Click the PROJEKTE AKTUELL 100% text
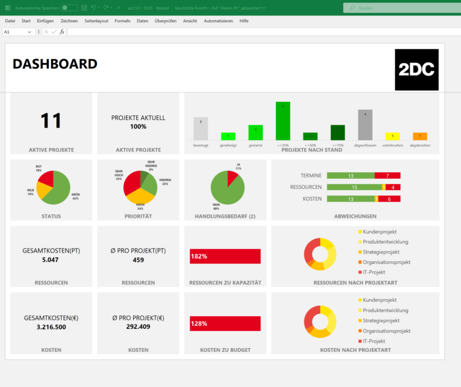Viewport: 461px width, 387px height. click(x=138, y=122)
